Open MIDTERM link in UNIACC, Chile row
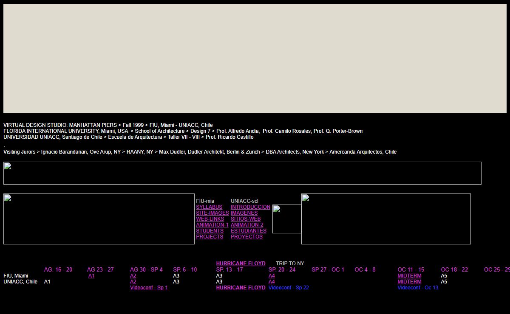The width and height of the screenshot is (510, 314). [x=409, y=282]
